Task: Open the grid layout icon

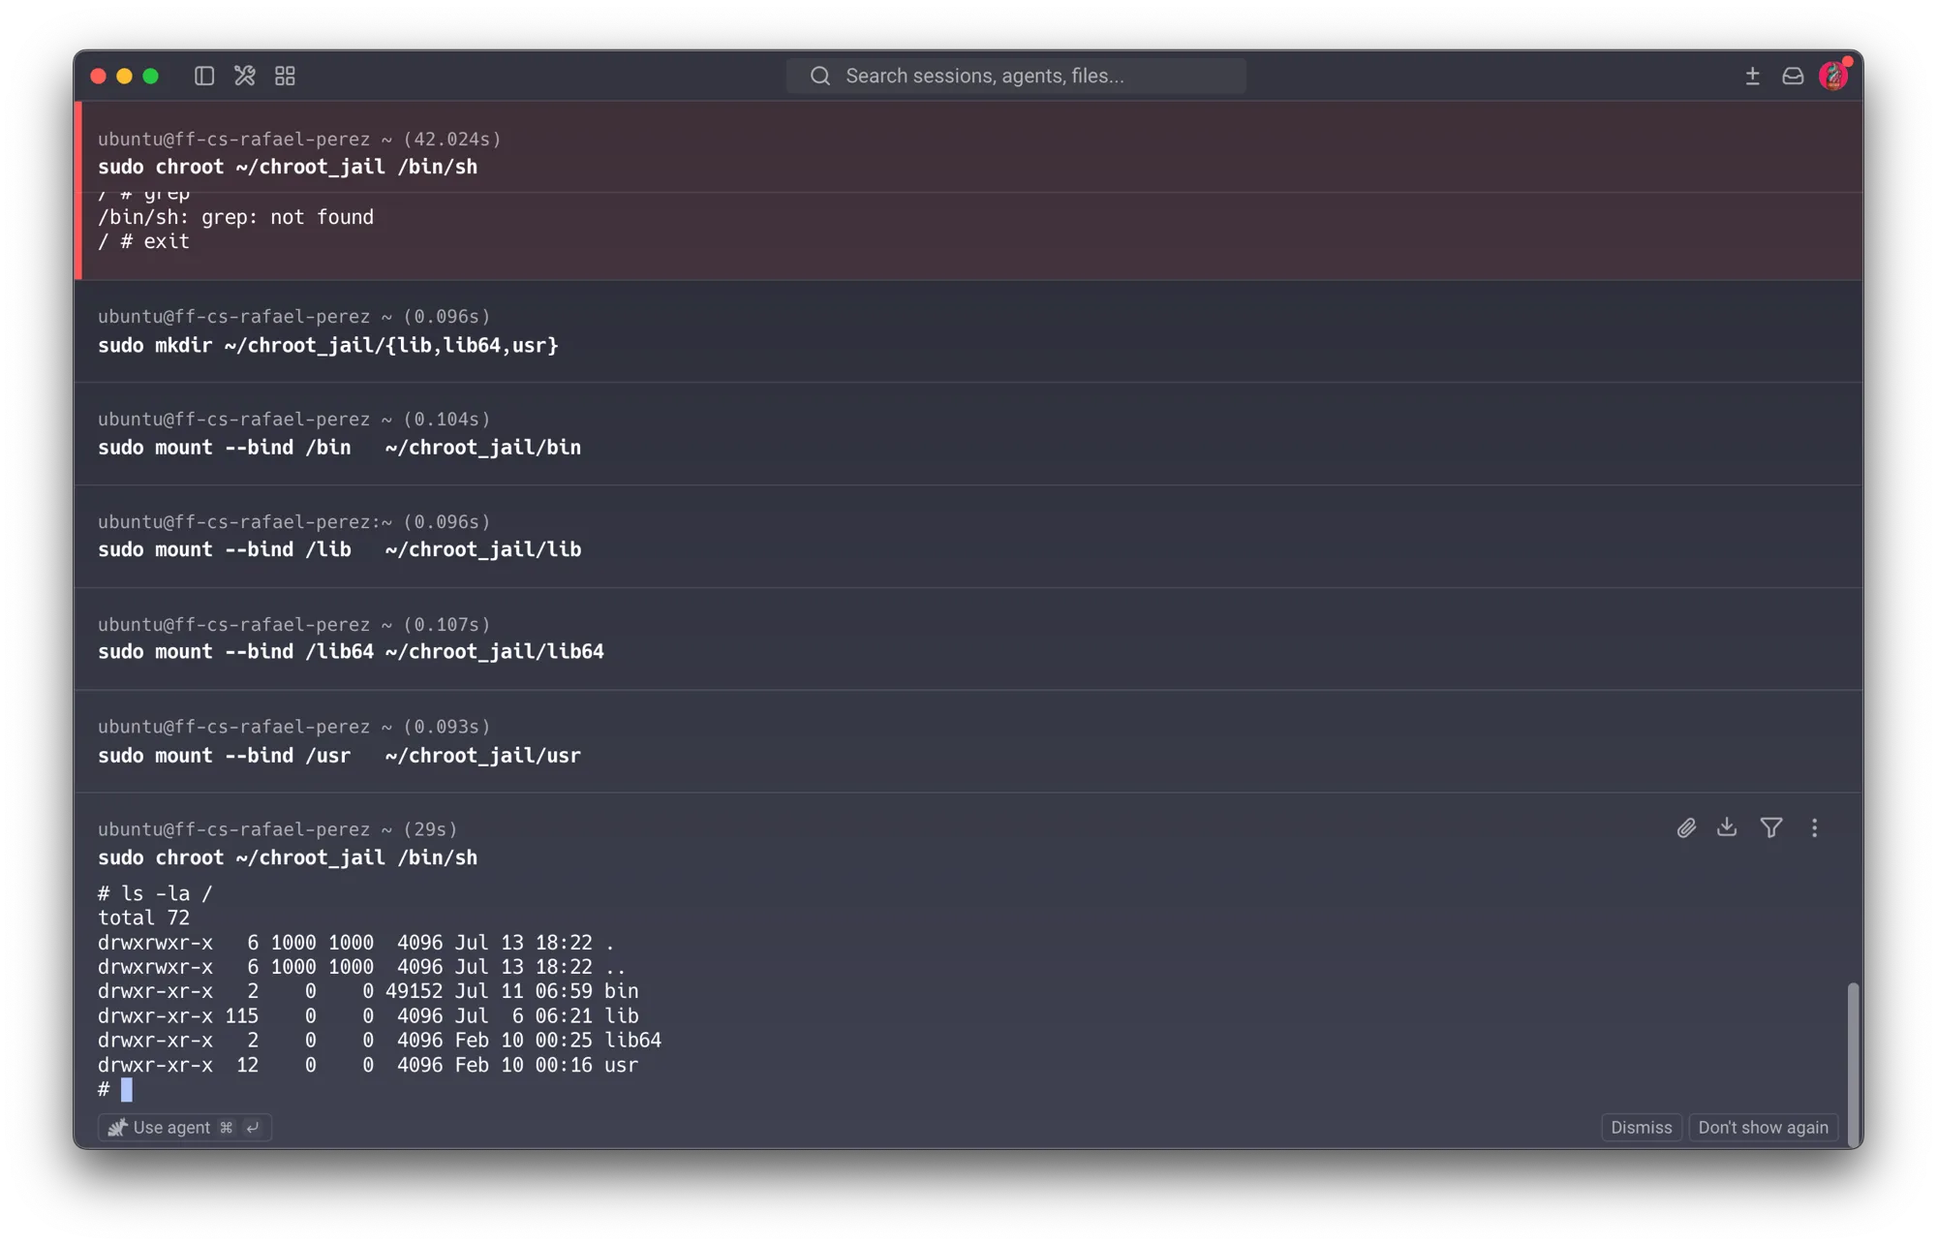Action: click(x=285, y=76)
